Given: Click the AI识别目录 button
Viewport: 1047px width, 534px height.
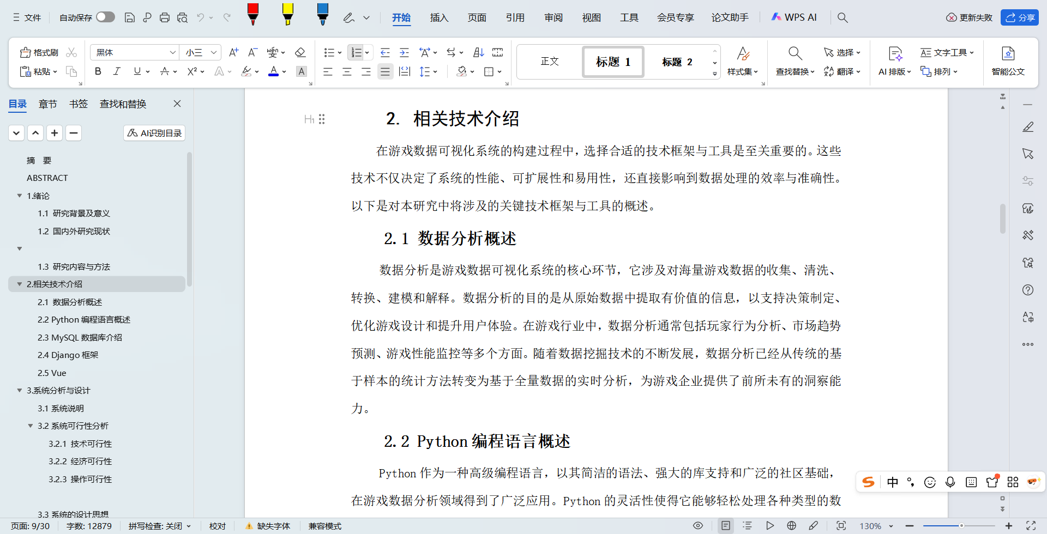Looking at the screenshot, I should 154,132.
